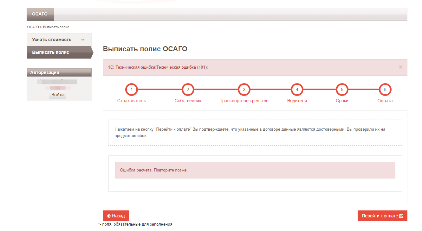Click the numbered step 5 circle
The height and width of the screenshot is (231, 422).
(342, 90)
